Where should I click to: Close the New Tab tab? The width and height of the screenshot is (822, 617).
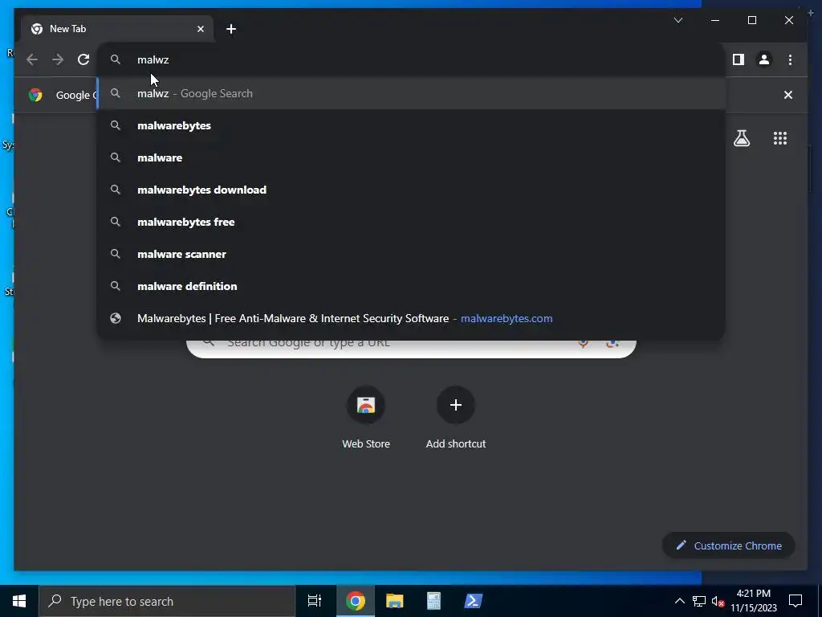click(200, 29)
